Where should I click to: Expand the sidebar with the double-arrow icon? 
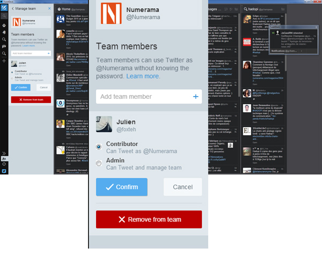pyautogui.click(x=3, y=153)
